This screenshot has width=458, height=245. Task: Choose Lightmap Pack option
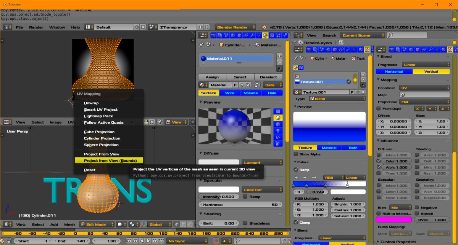pos(109,116)
